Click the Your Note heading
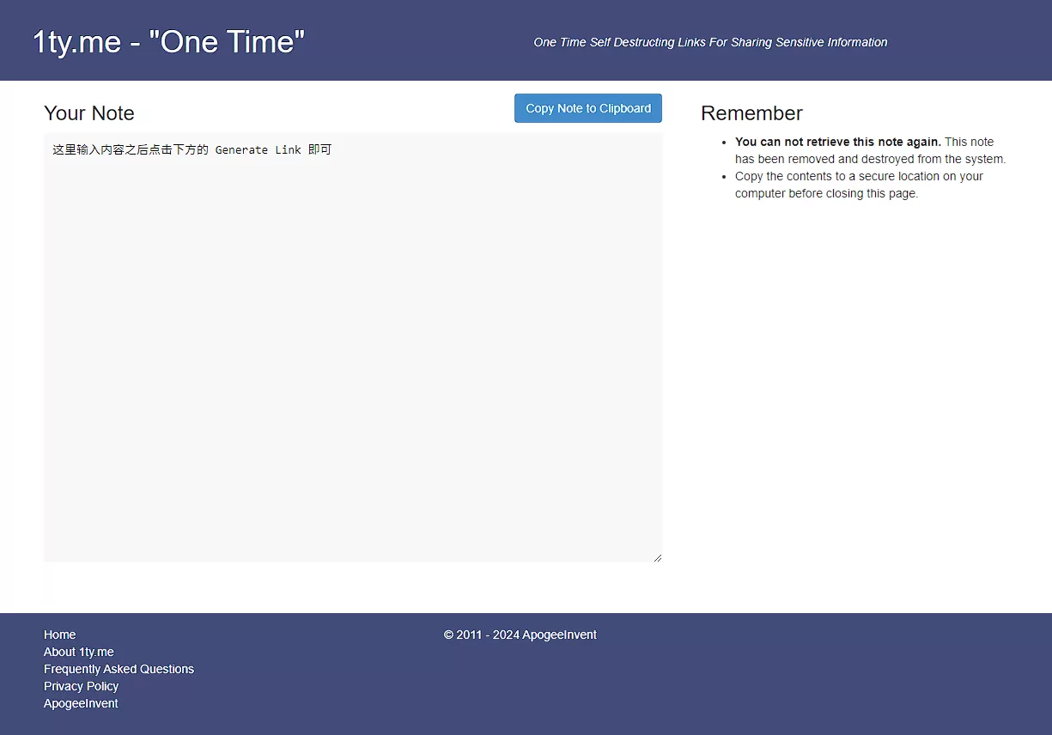The width and height of the screenshot is (1052, 735). (x=89, y=113)
